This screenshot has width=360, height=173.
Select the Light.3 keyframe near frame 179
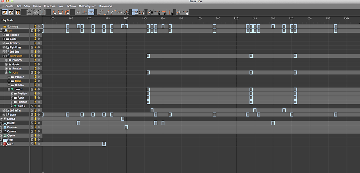[122, 119]
